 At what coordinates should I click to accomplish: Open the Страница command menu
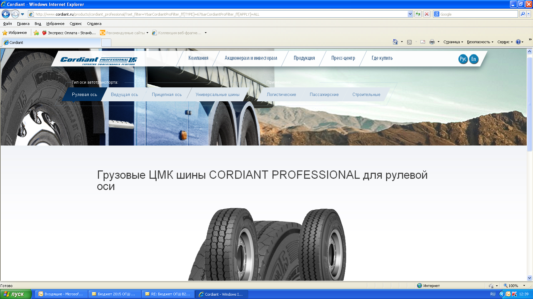point(453,42)
